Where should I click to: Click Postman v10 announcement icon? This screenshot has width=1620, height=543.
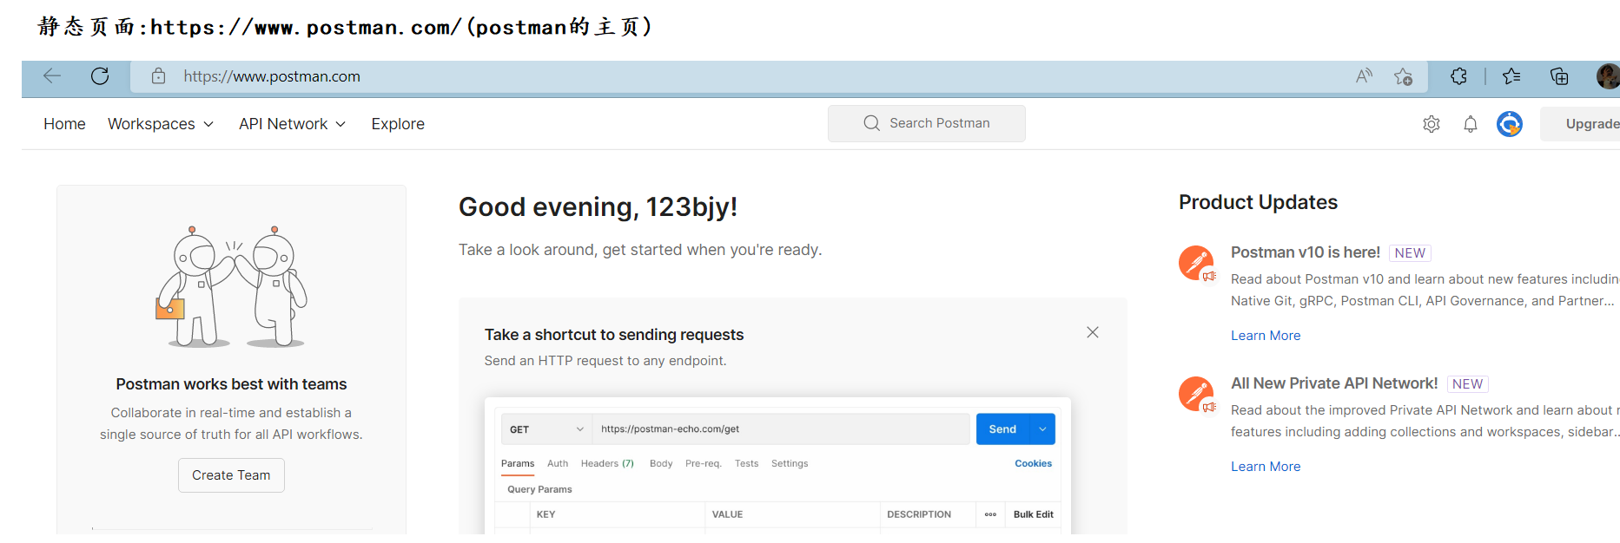click(x=1197, y=263)
